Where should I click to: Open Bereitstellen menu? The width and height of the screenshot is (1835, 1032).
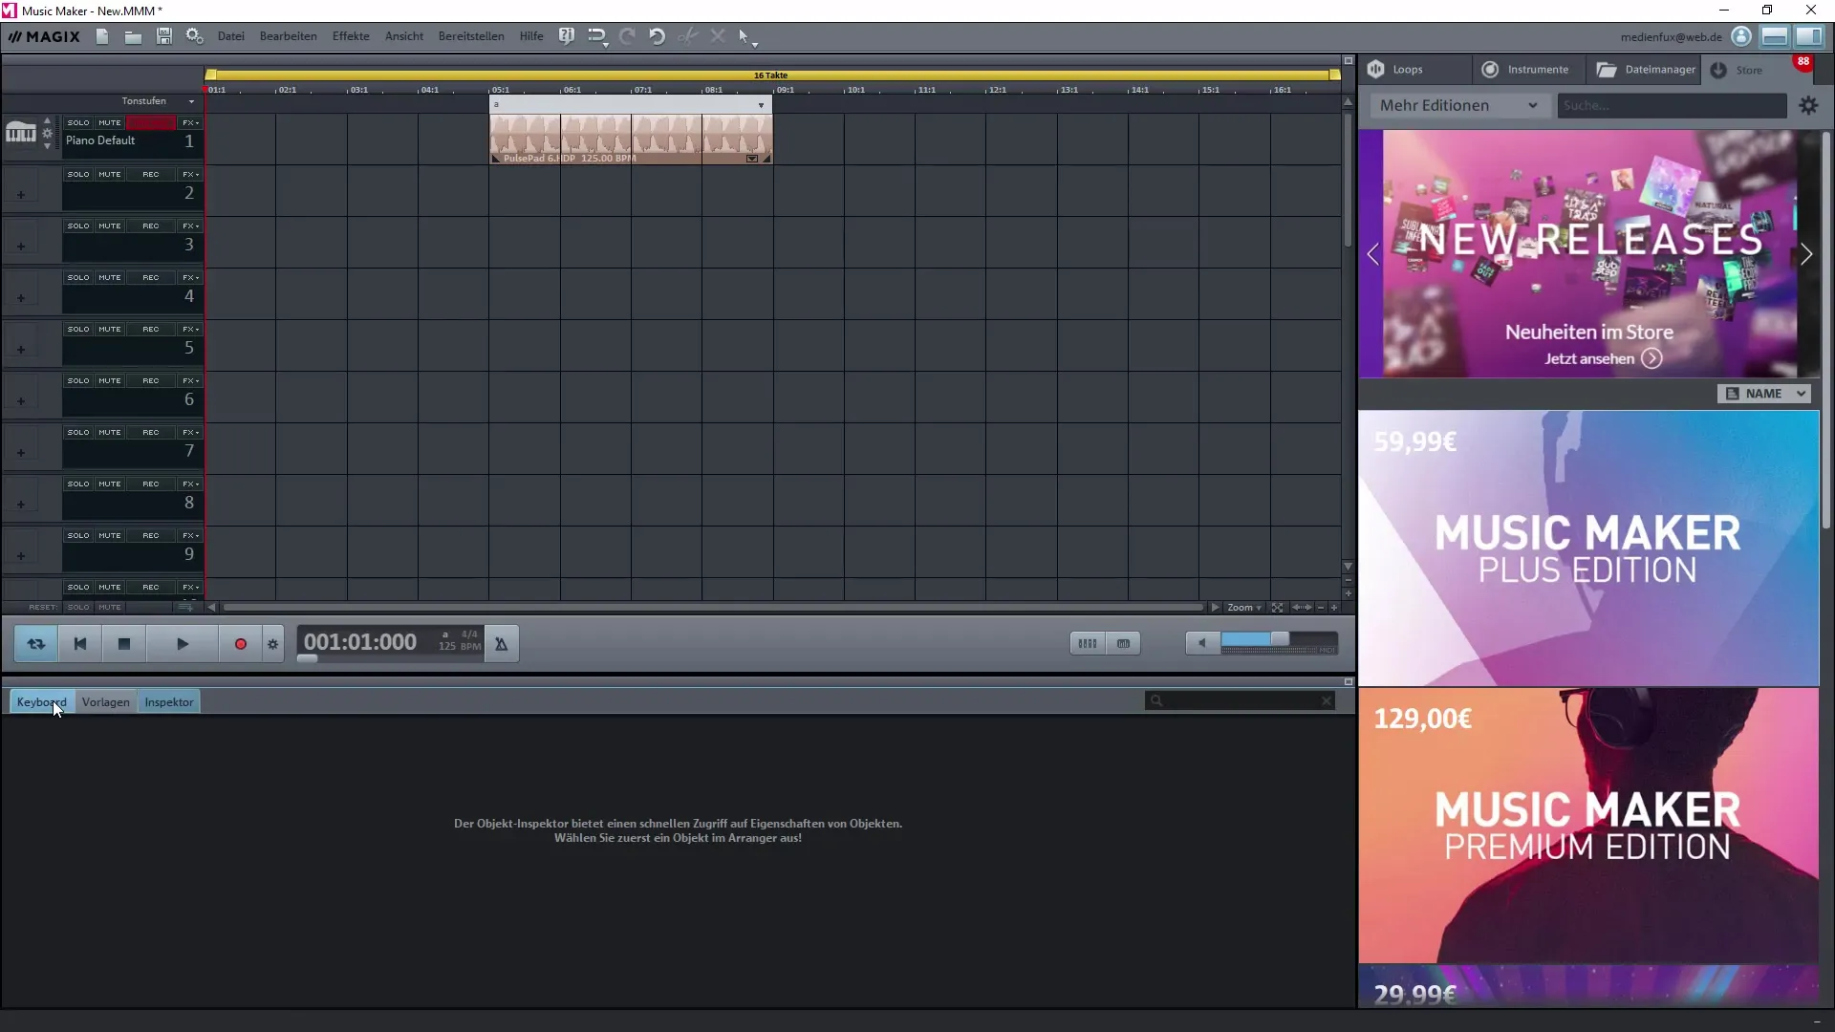click(x=471, y=36)
